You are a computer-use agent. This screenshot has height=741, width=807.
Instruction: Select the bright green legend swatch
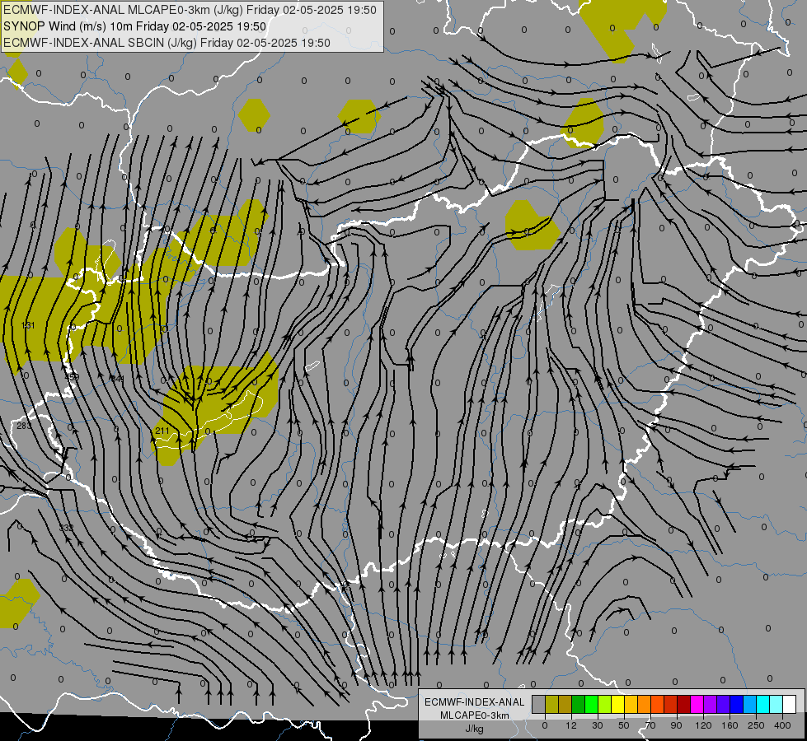coord(592,704)
